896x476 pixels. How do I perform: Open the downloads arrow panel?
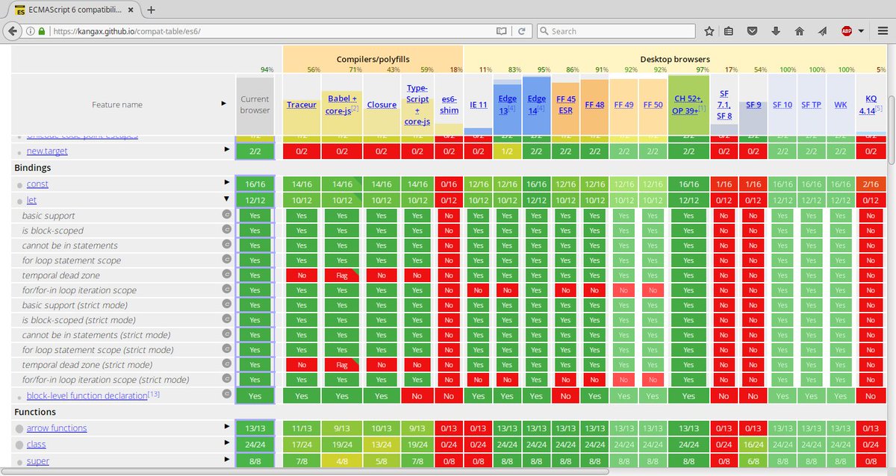pyautogui.click(x=776, y=31)
